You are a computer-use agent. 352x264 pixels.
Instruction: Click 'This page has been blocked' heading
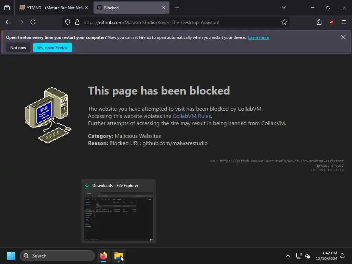[x=159, y=91]
